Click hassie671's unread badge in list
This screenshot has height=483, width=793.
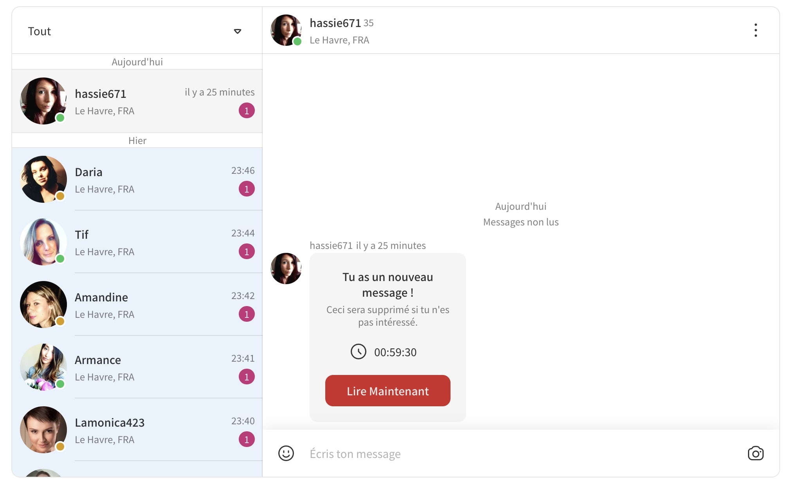click(x=247, y=111)
